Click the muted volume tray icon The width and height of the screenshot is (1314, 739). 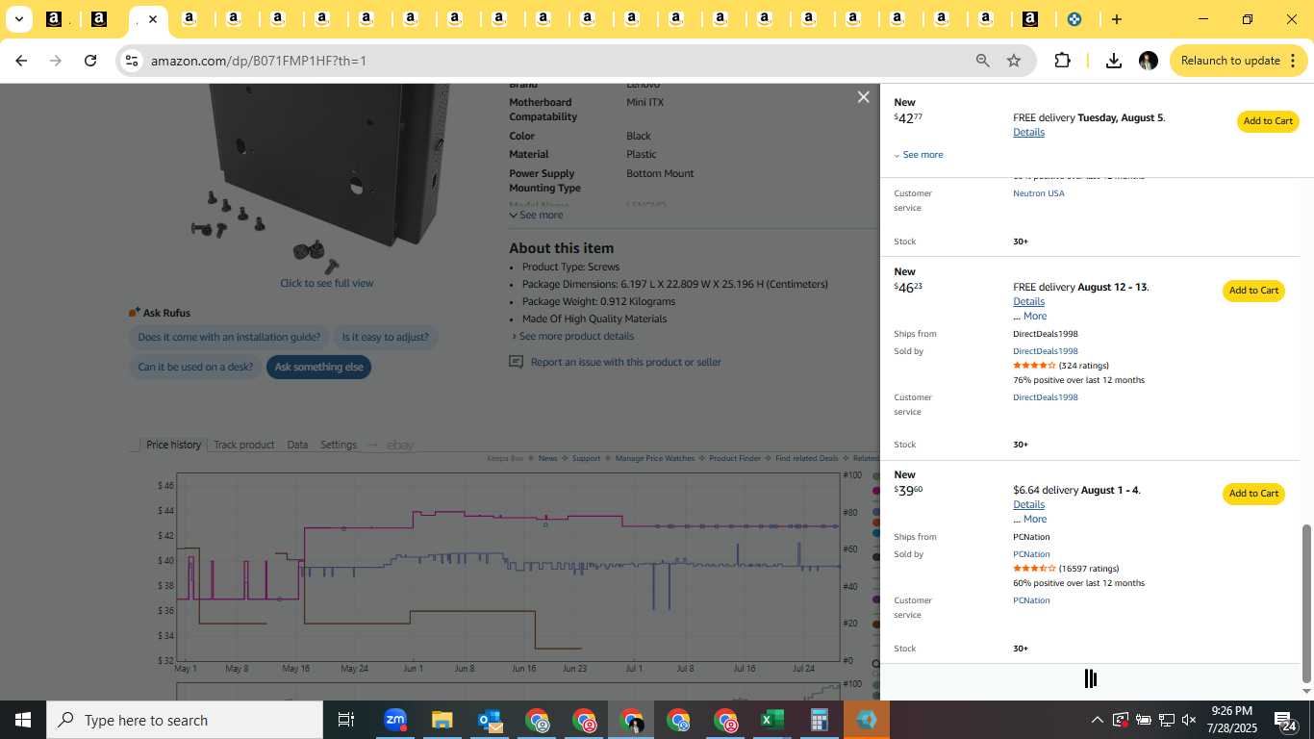pos(1189,720)
